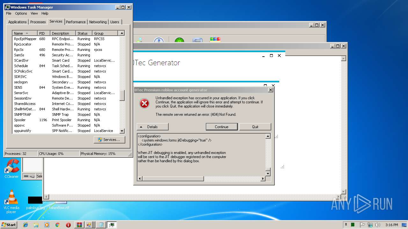408x229 pixels.
Task: Switch to WinRAR taskbar button
Action: (79, 225)
